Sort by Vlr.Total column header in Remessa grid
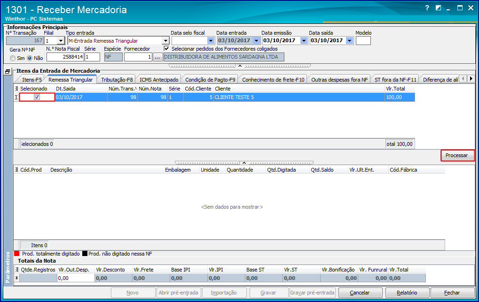479x302 pixels. coord(400,89)
